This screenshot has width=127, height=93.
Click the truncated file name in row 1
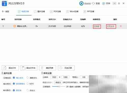[22, 26]
